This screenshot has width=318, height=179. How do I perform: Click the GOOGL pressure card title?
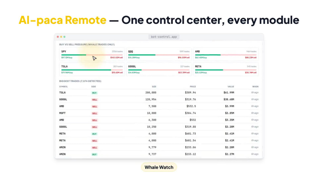pyautogui.click(x=132, y=66)
